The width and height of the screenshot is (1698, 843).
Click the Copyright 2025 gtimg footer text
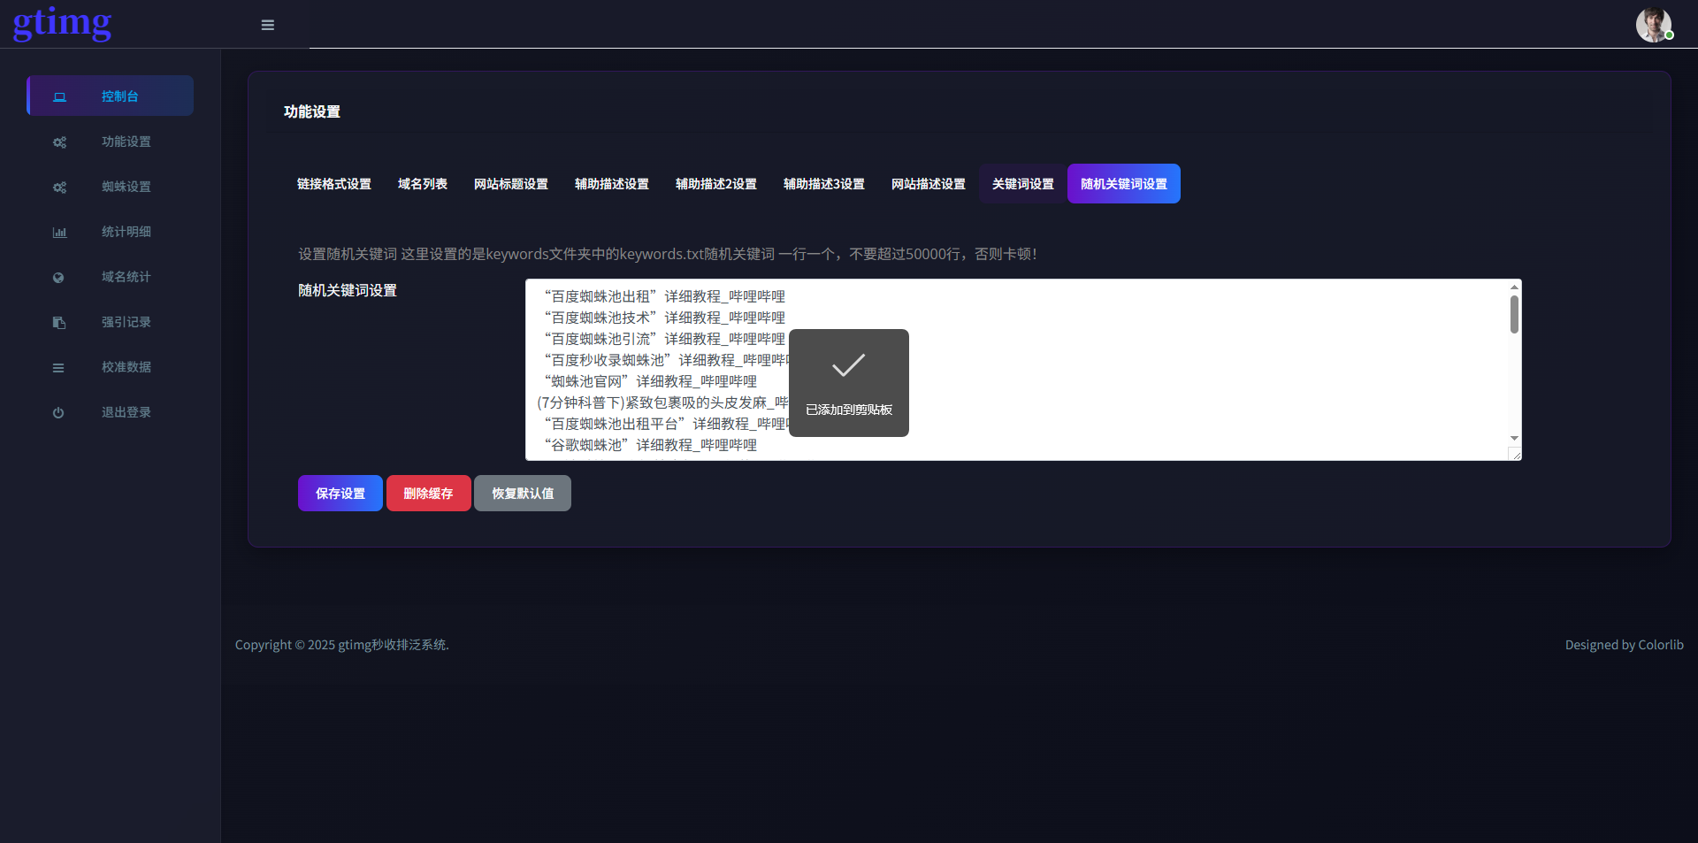(342, 645)
